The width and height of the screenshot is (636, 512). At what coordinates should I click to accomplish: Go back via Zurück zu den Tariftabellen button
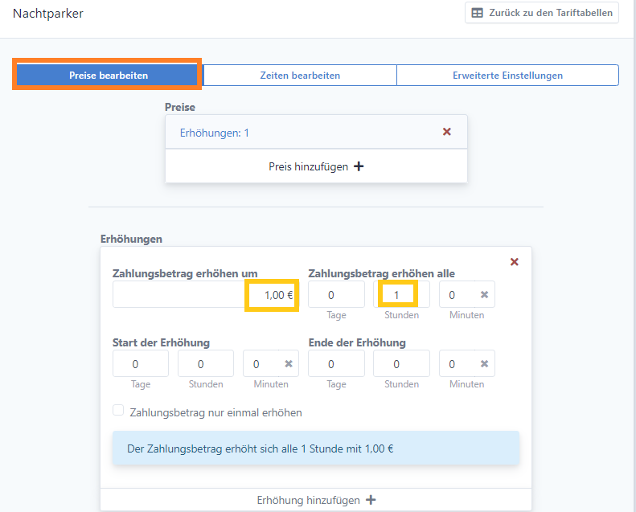[x=542, y=13]
